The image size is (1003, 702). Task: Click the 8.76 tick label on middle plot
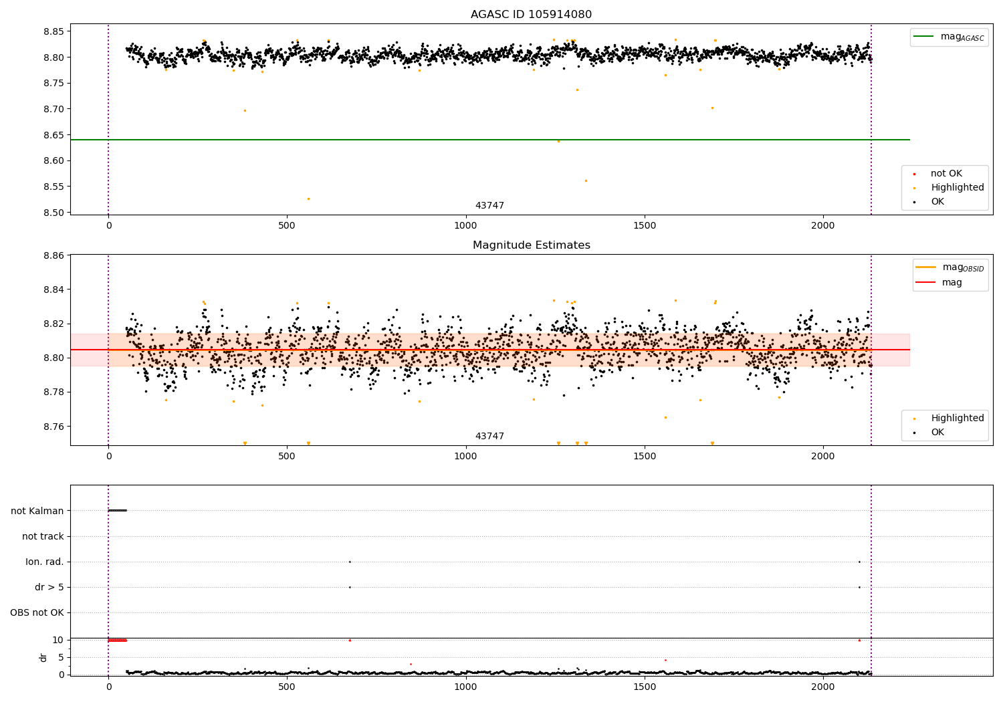[x=53, y=427]
